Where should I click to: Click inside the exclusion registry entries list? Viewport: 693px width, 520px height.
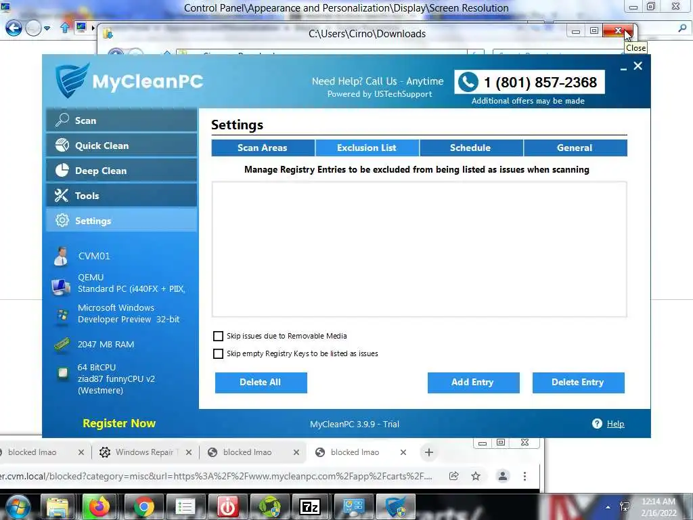point(419,249)
